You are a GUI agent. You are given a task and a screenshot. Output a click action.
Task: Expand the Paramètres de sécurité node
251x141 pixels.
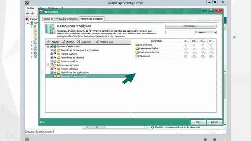51,58
